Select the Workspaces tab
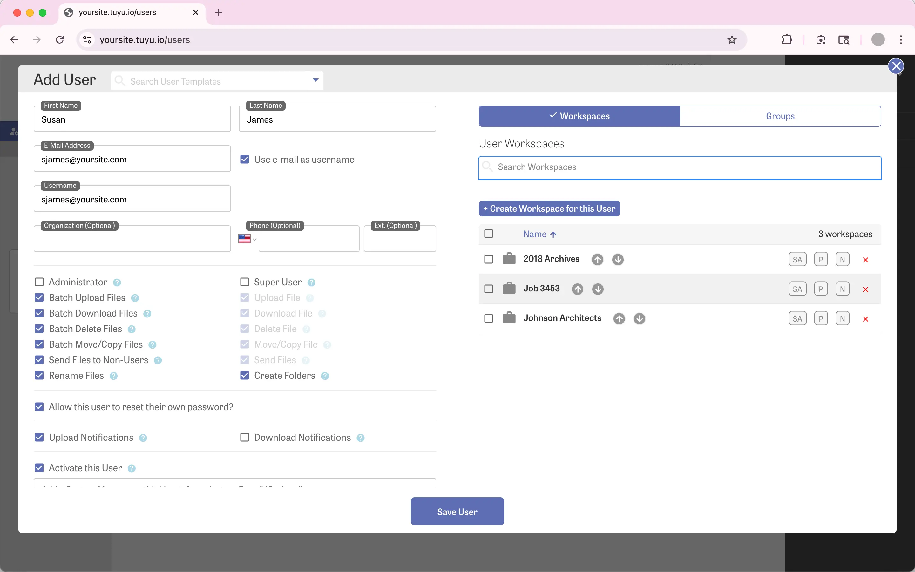The width and height of the screenshot is (915, 572). pos(579,116)
